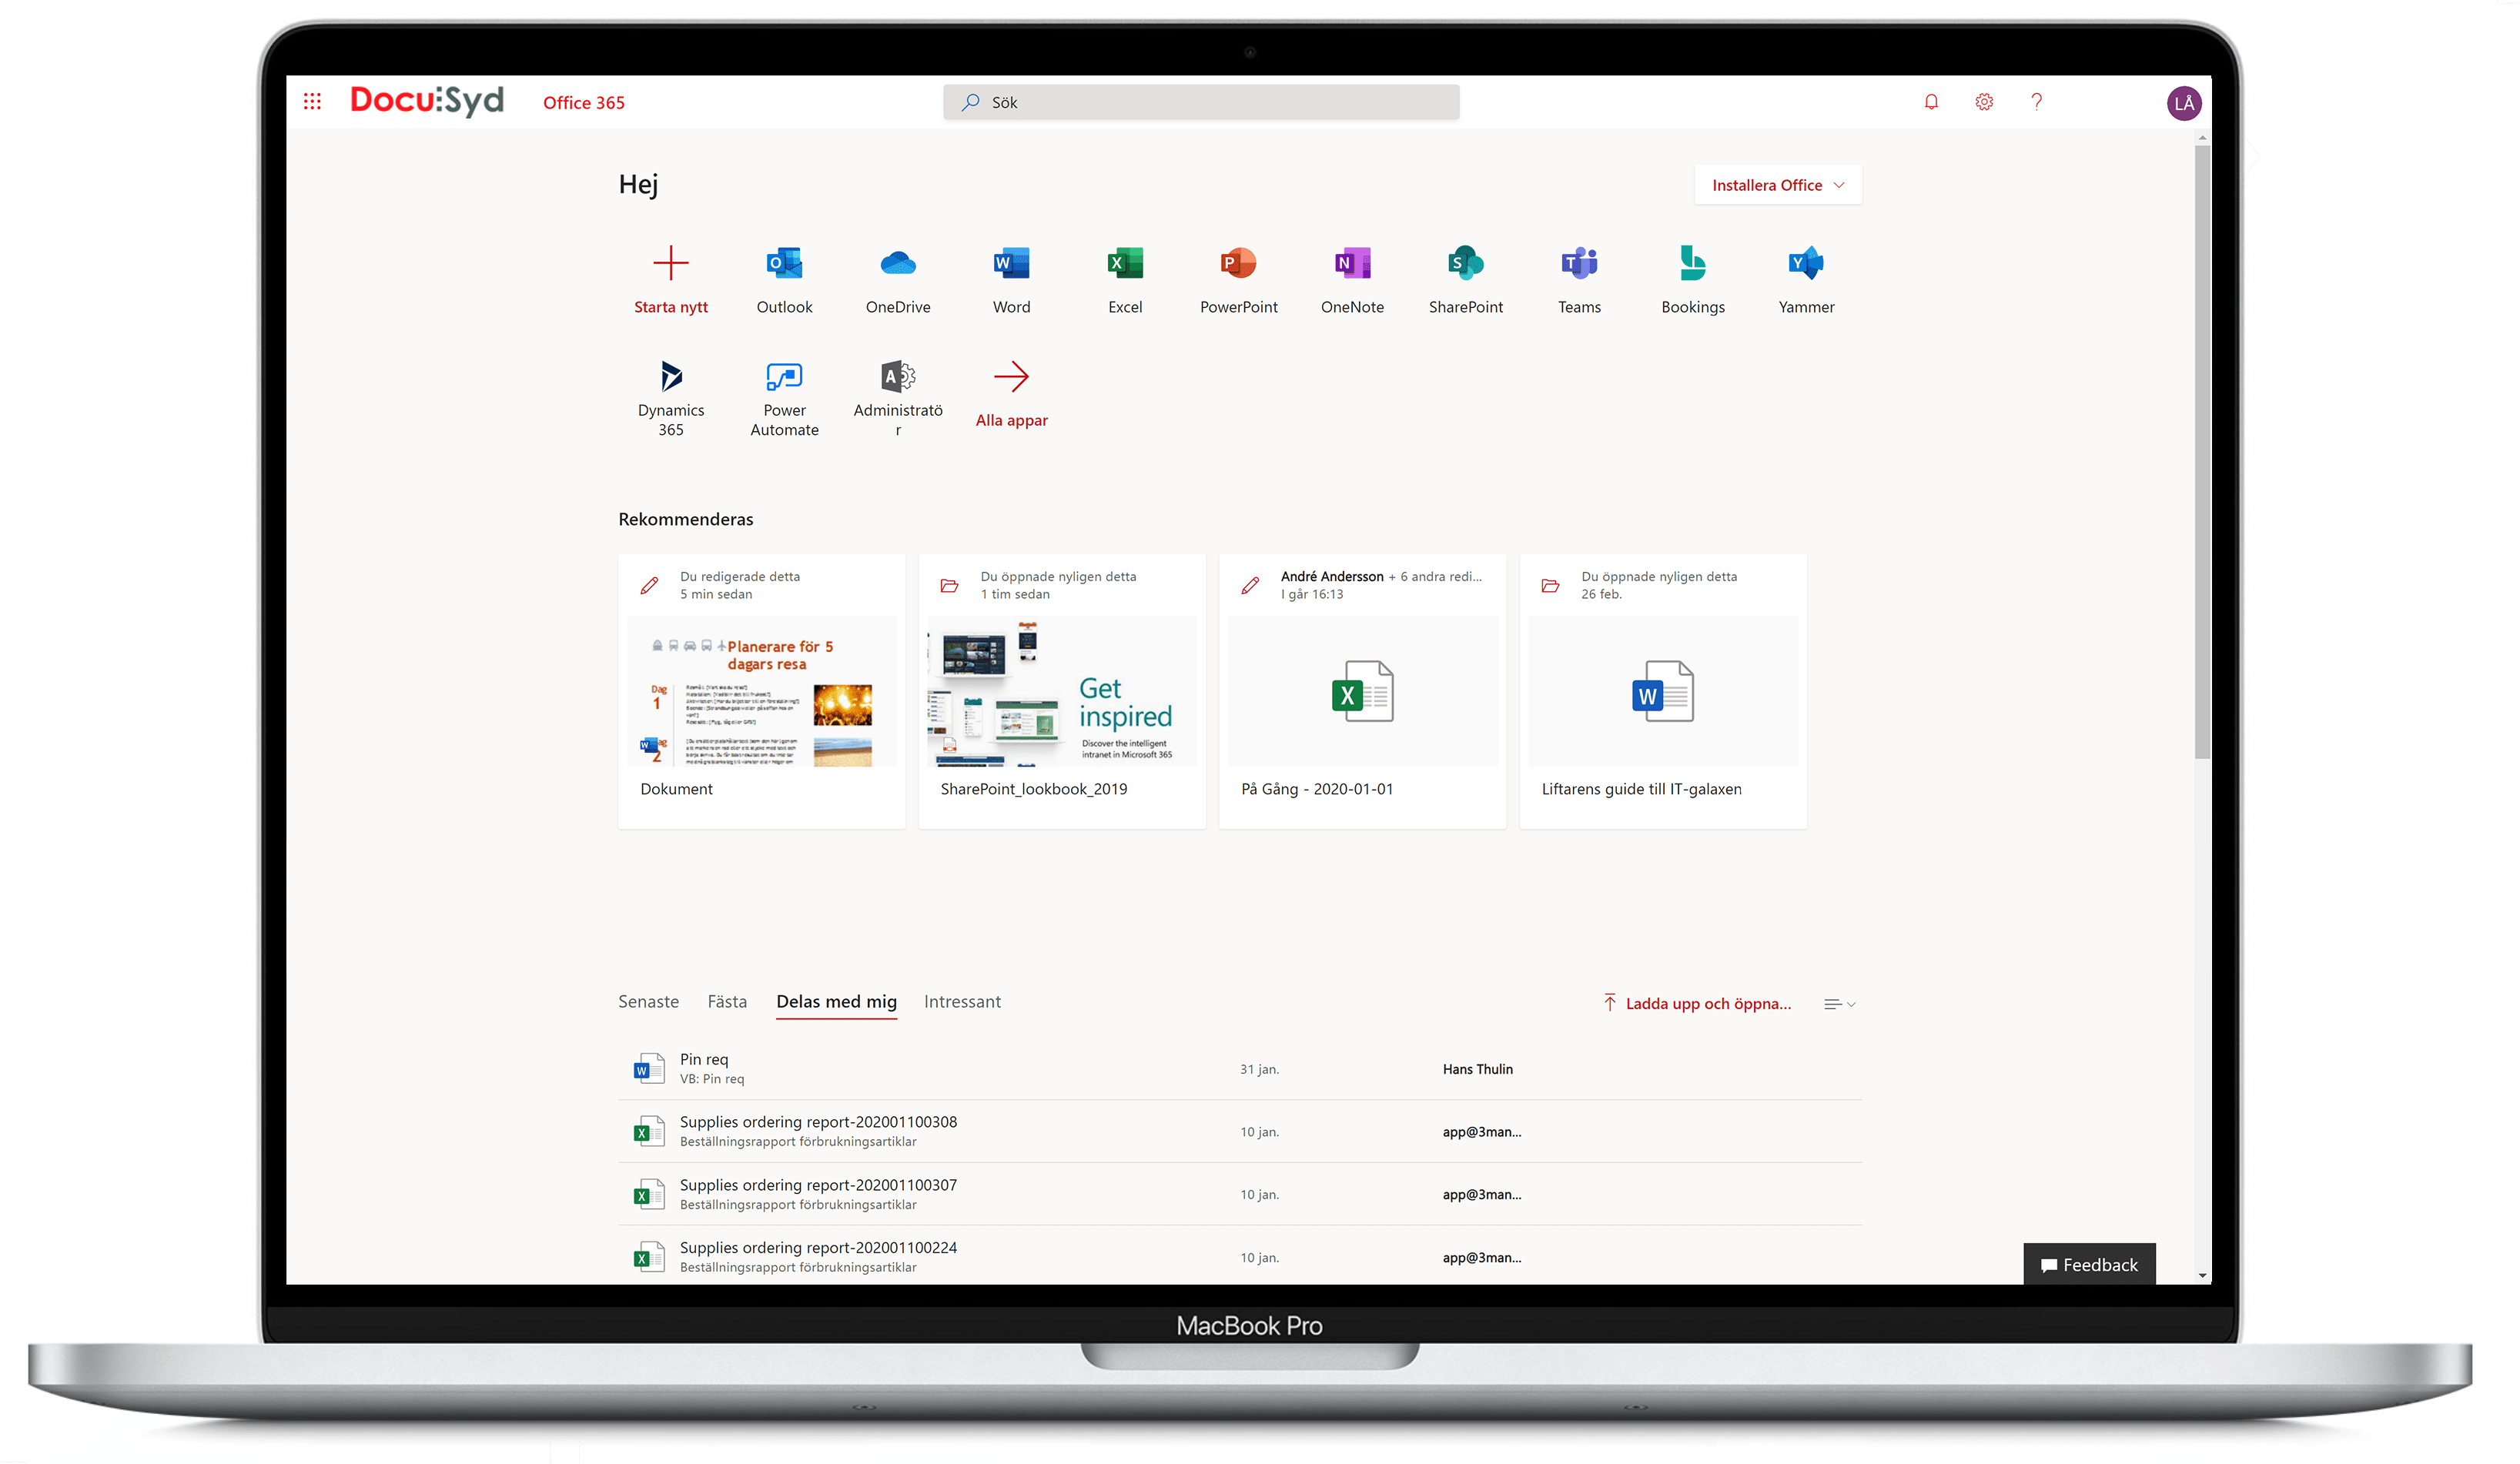Click the Rekommenderas heading
Image resolution: width=2520 pixels, height=1464 pixels.
point(686,519)
